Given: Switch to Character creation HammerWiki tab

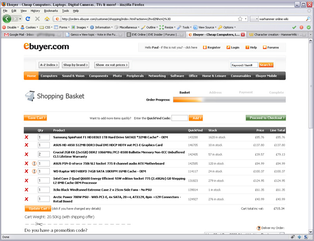Looking at the screenshot, I should [x=277, y=35].
